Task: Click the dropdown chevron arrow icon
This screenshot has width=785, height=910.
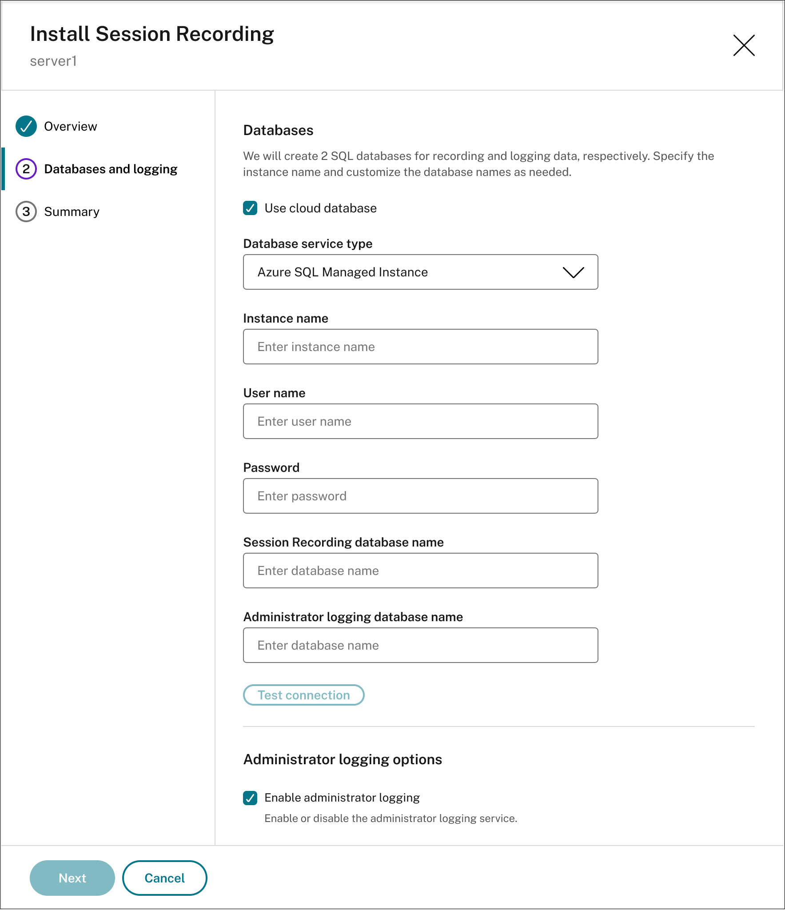Action: [573, 272]
